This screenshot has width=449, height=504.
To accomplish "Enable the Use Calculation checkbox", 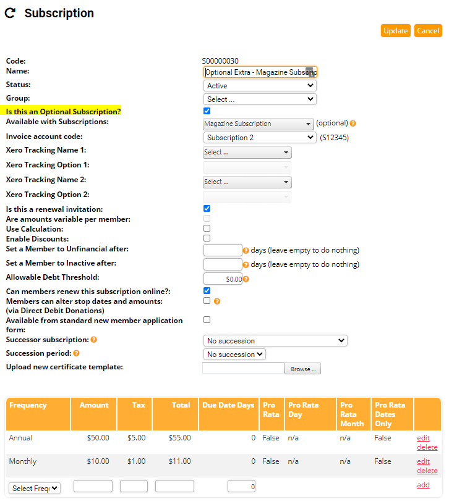I will (x=207, y=229).
